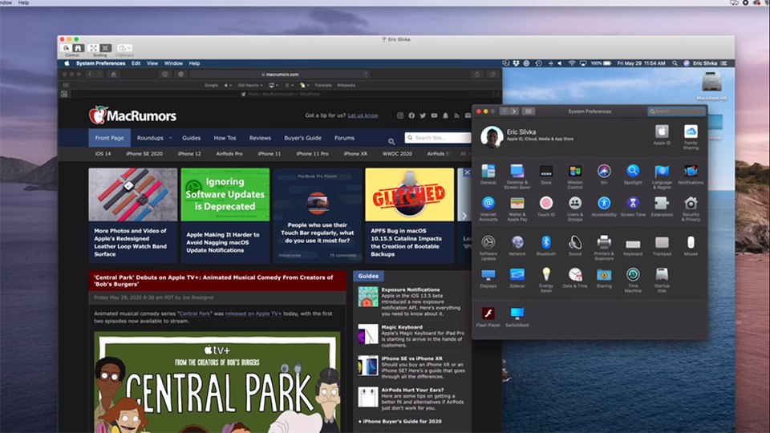Click System Preferences search field
This screenshot has height=433, width=770.
[x=677, y=111]
